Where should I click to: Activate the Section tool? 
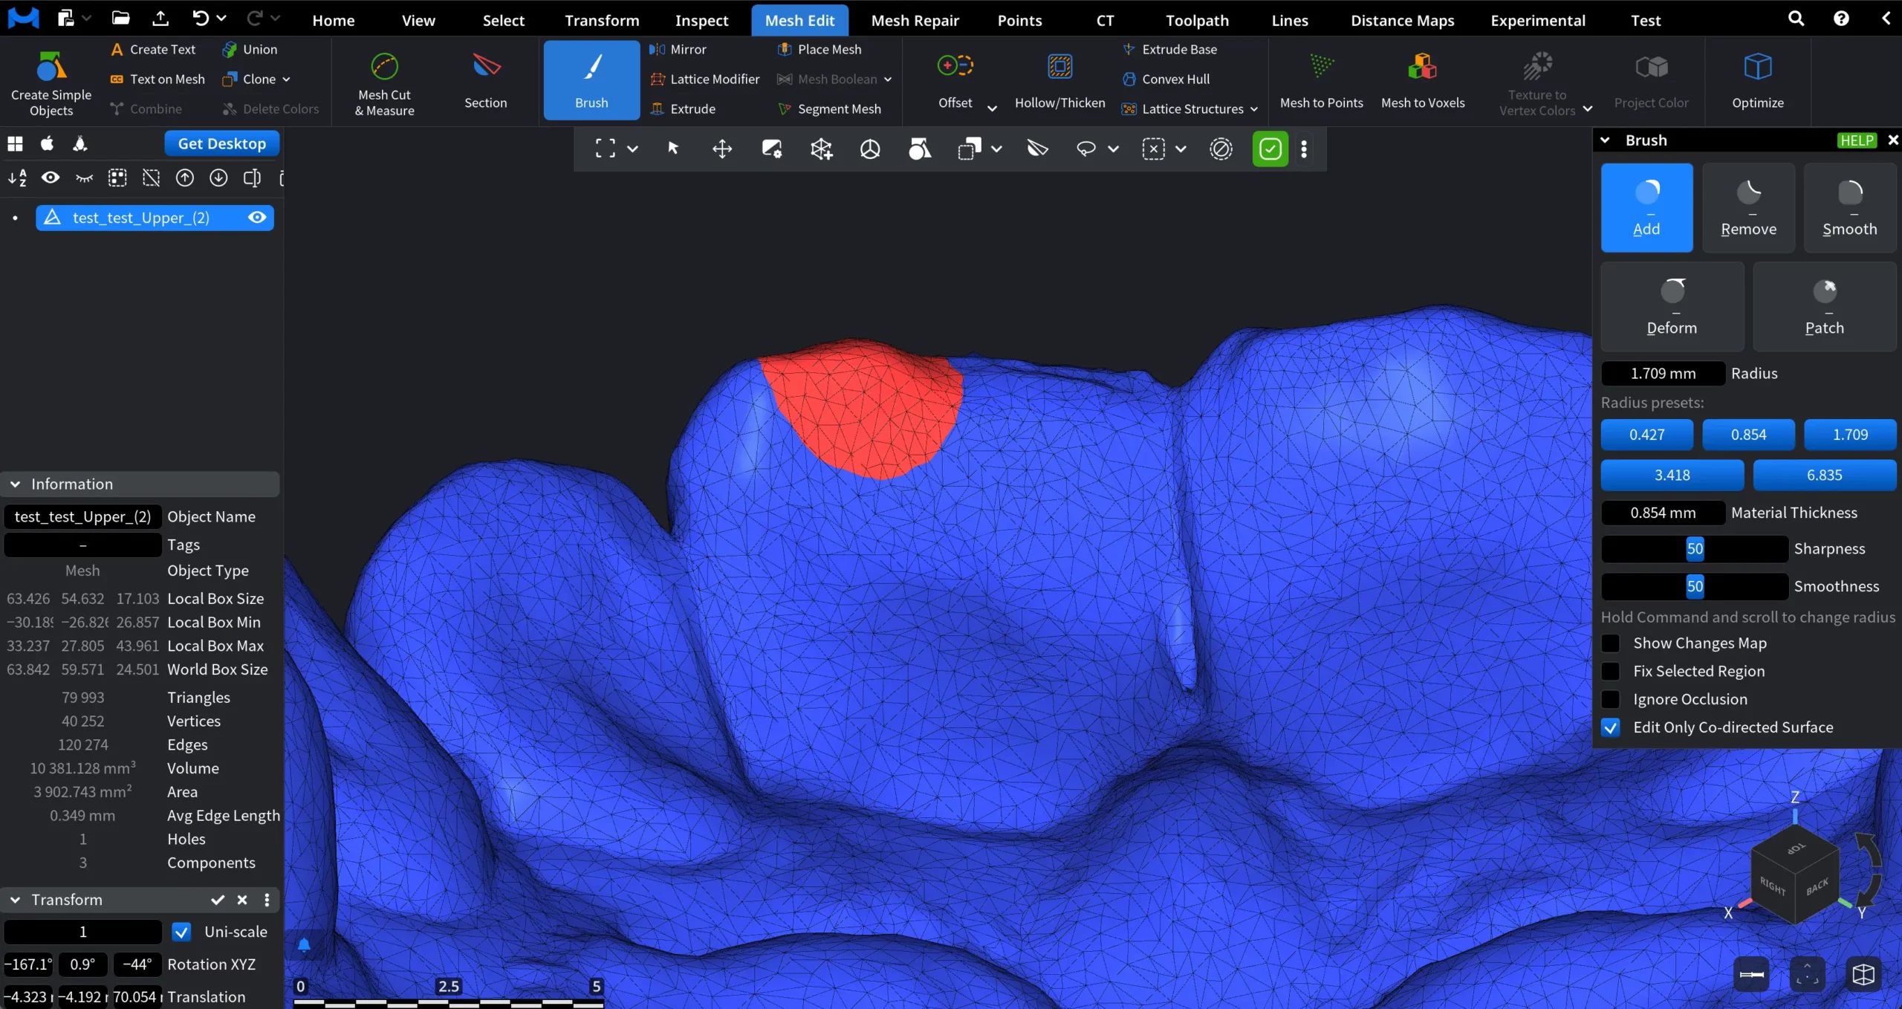(x=485, y=80)
